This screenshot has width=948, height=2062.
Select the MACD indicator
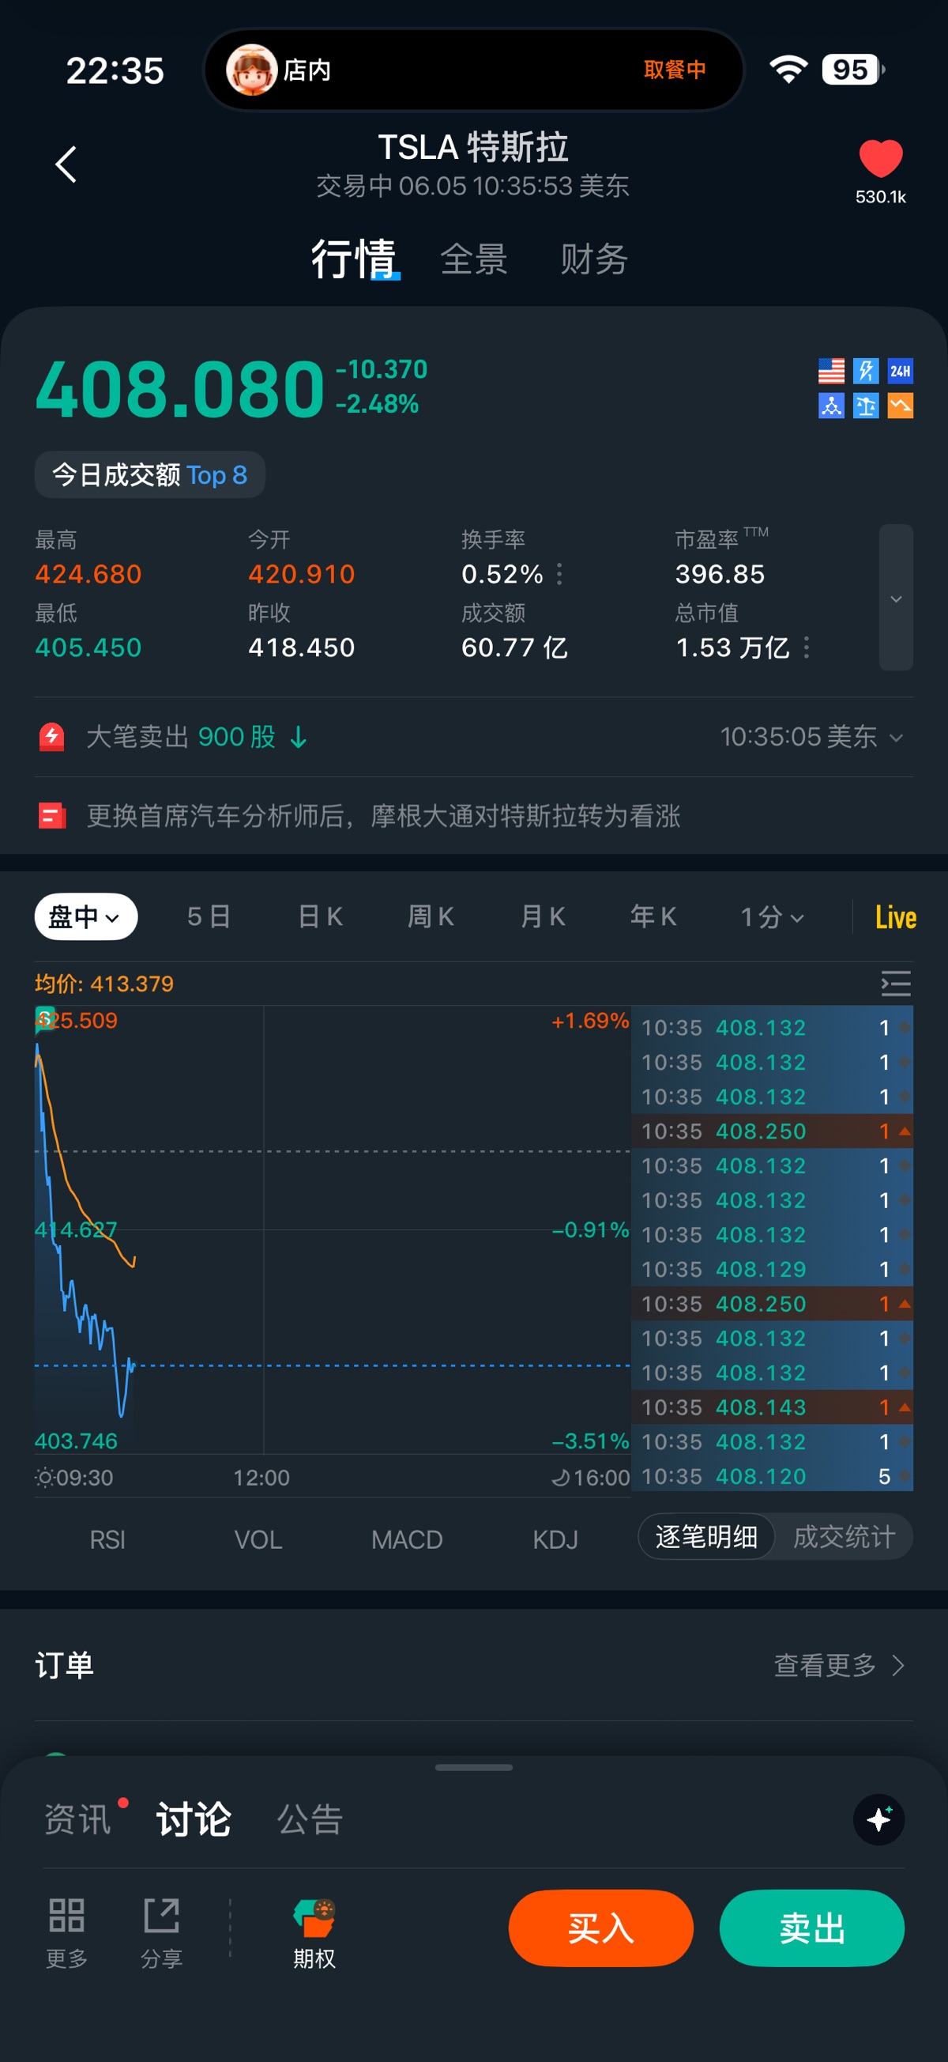pyautogui.click(x=406, y=1539)
